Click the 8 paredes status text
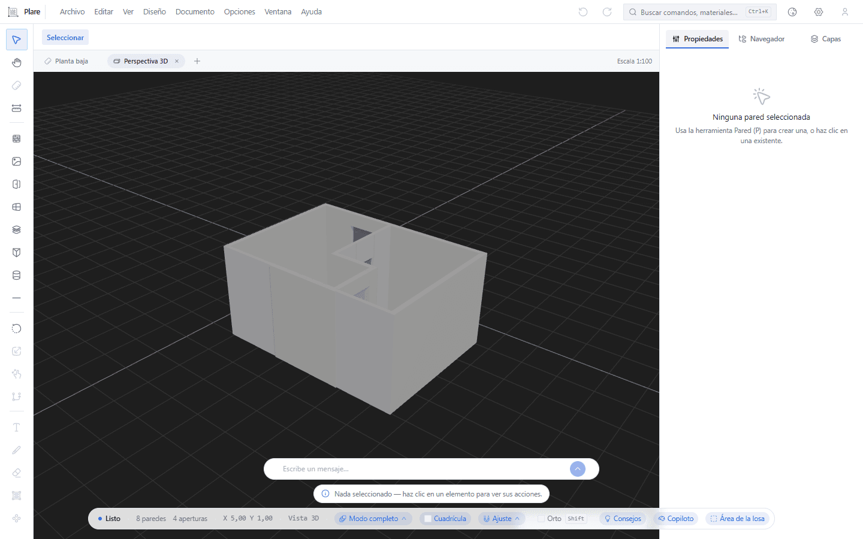863x539 pixels. pyautogui.click(x=151, y=519)
